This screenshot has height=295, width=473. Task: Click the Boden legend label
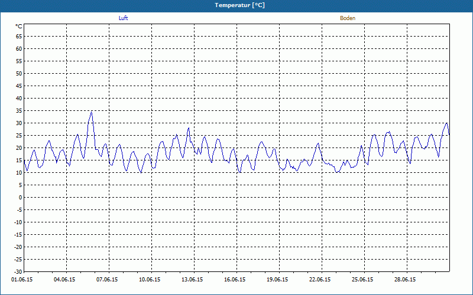coord(348,18)
